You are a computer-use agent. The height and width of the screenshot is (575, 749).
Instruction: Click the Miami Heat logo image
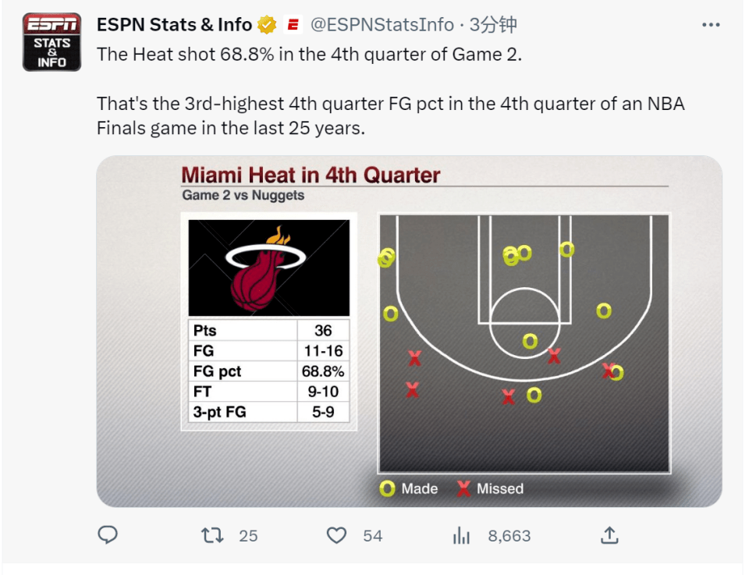pos(269,268)
